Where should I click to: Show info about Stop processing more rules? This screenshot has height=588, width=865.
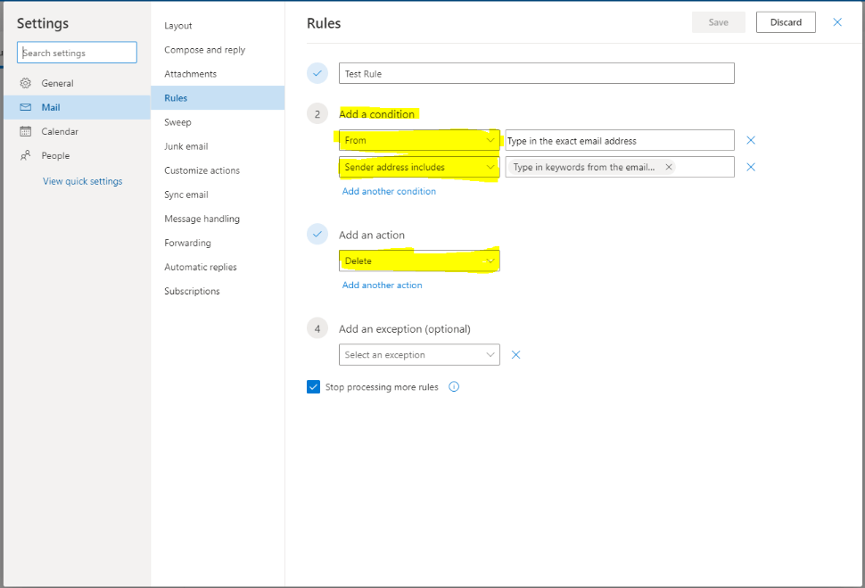point(454,386)
